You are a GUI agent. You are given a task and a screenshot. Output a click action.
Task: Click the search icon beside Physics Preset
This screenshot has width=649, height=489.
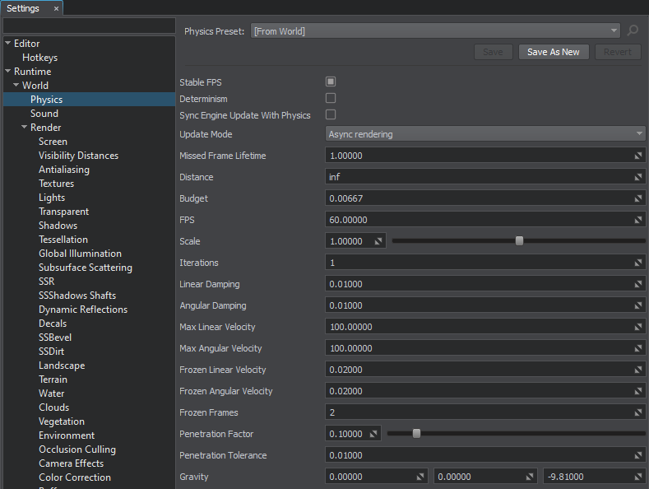(x=633, y=31)
